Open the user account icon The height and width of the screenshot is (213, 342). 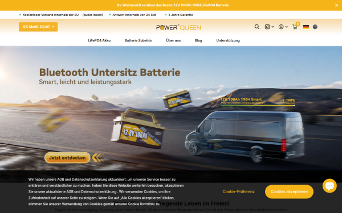point(281,27)
